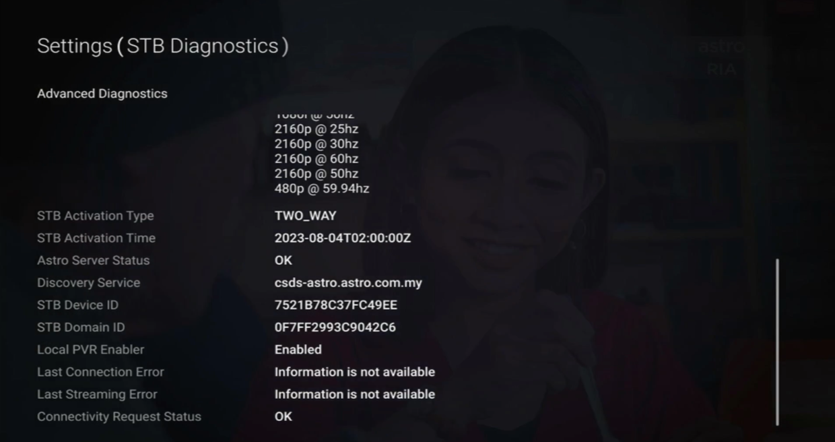Select the Astro Server Status label

(94, 260)
